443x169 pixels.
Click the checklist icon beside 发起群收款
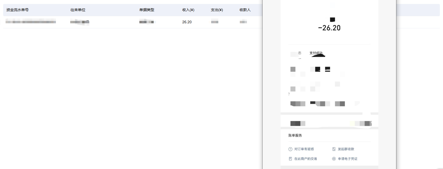[334, 149]
